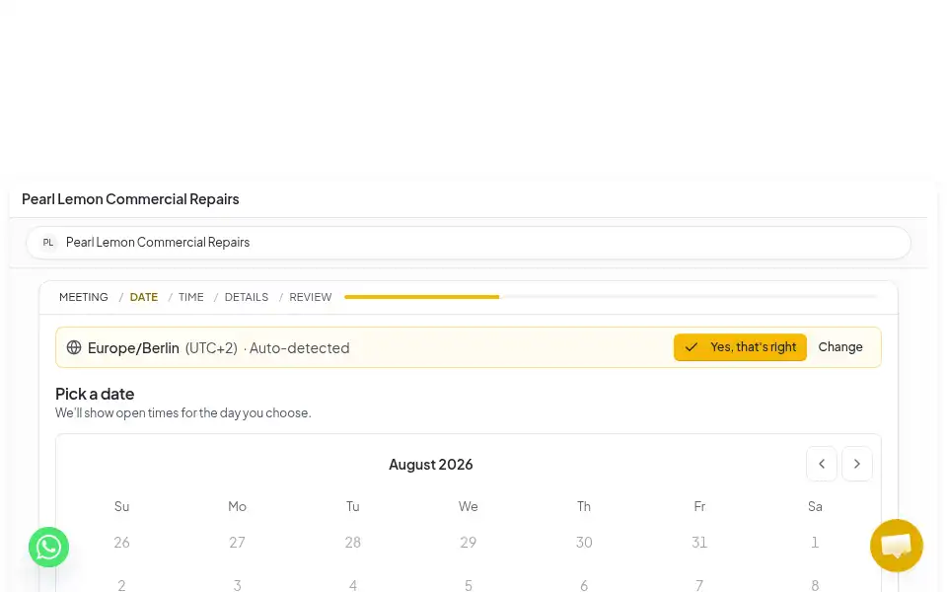
Task: Click the Pearl Lemon Commercial Repairs heading
Action: point(130,198)
